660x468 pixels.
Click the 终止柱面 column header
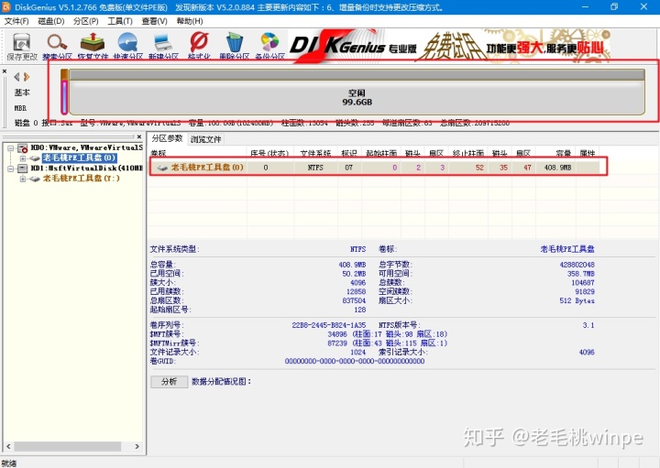[468, 153]
